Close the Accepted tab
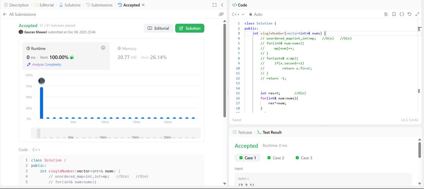 (x=143, y=5)
